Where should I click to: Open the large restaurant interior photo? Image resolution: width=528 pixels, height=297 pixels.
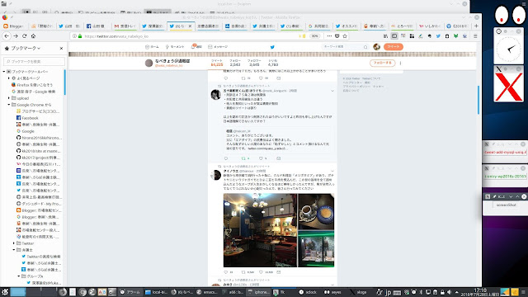(260, 230)
